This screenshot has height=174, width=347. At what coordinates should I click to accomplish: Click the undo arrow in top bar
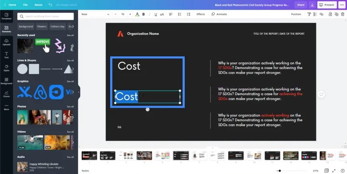pyautogui.click(x=50, y=5)
